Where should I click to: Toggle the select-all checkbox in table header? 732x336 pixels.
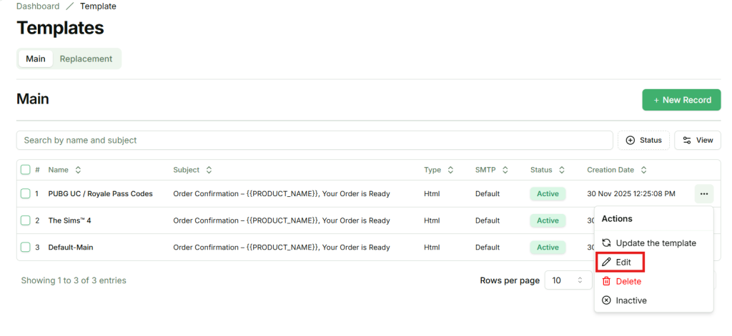(x=26, y=170)
